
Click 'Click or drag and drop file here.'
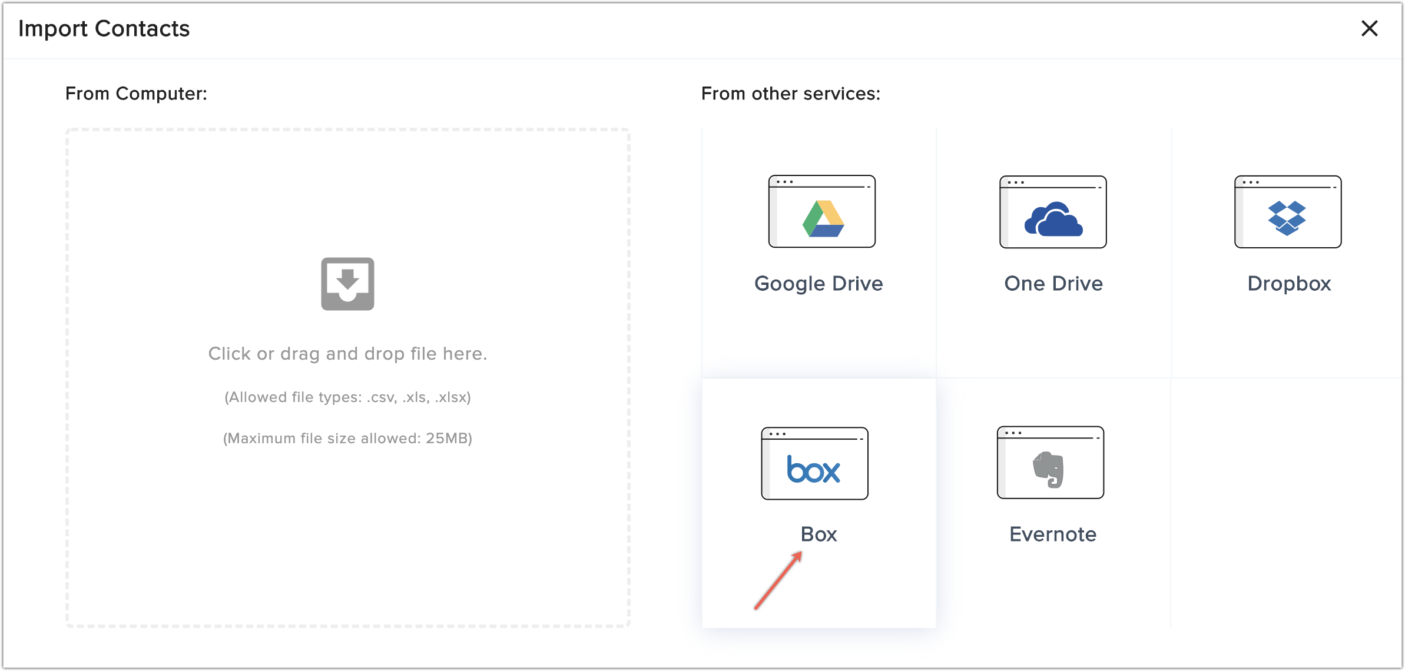347,353
